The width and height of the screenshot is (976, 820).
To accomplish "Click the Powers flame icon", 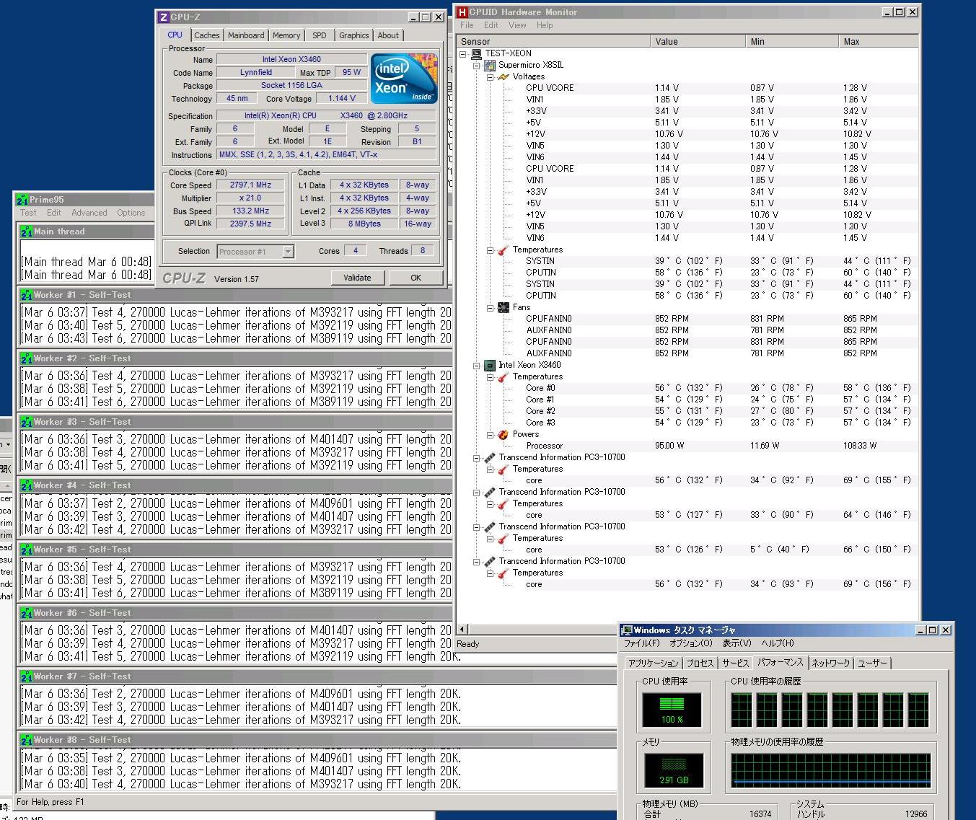I will click(x=504, y=434).
